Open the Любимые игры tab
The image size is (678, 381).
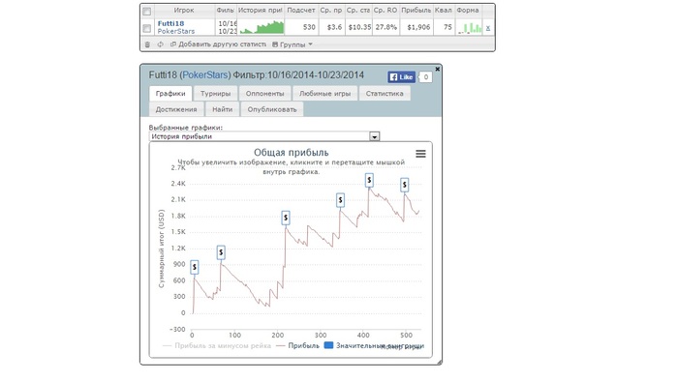pyautogui.click(x=324, y=93)
